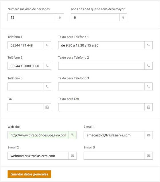This screenshot has height=182, width=160.
Task: Click the envelope icon beside E-mail 1
Action: [149, 135]
